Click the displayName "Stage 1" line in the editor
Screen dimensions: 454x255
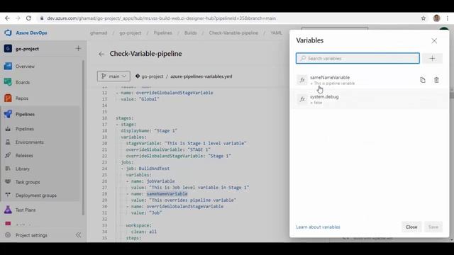coord(149,130)
